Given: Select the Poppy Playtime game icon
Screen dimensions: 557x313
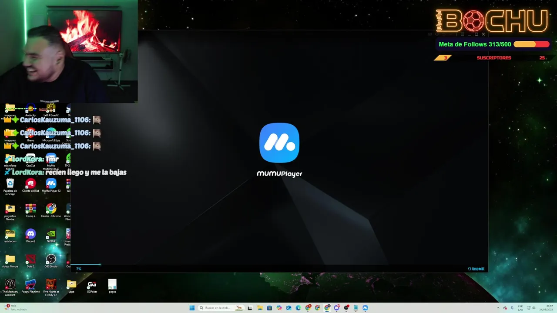Looking at the screenshot, I should (30, 286).
